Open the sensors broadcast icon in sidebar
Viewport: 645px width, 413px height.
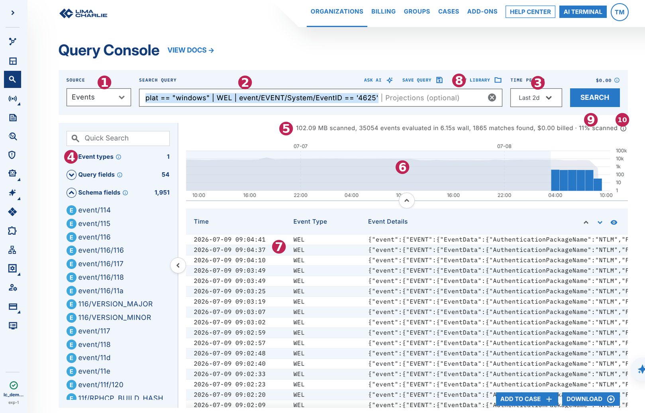pyautogui.click(x=13, y=99)
